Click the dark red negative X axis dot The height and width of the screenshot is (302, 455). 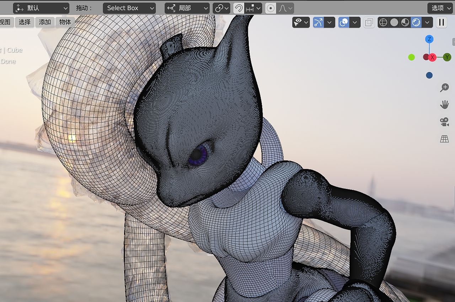coord(426,57)
